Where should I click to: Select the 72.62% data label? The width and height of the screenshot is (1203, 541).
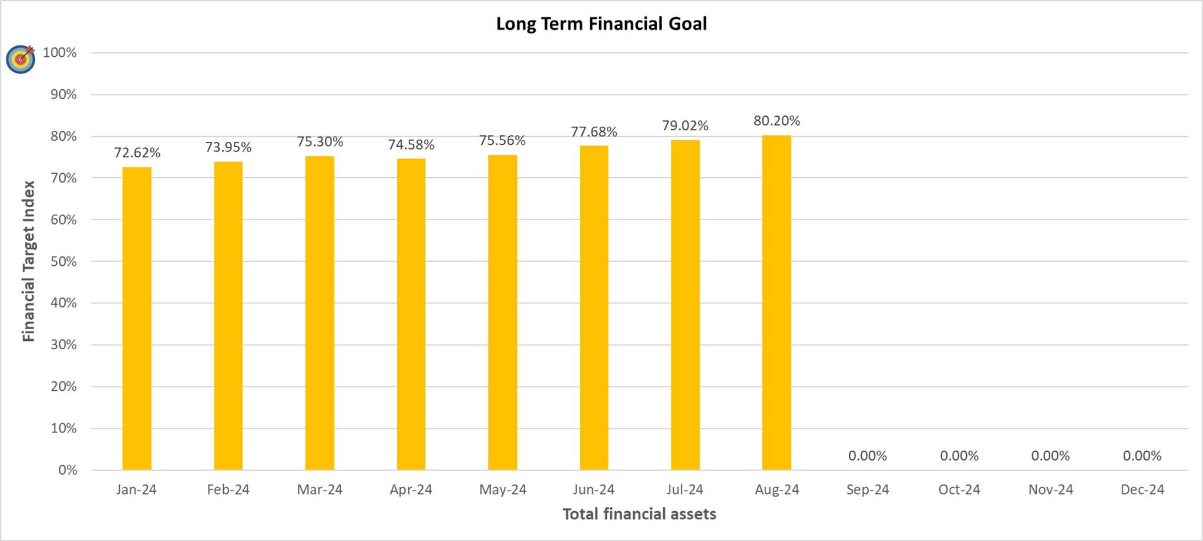(x=137, y=153)
